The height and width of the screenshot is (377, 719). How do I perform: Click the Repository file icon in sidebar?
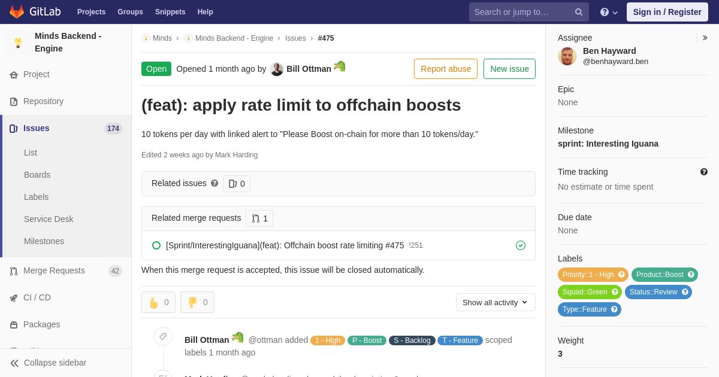(x=14, y=102)
